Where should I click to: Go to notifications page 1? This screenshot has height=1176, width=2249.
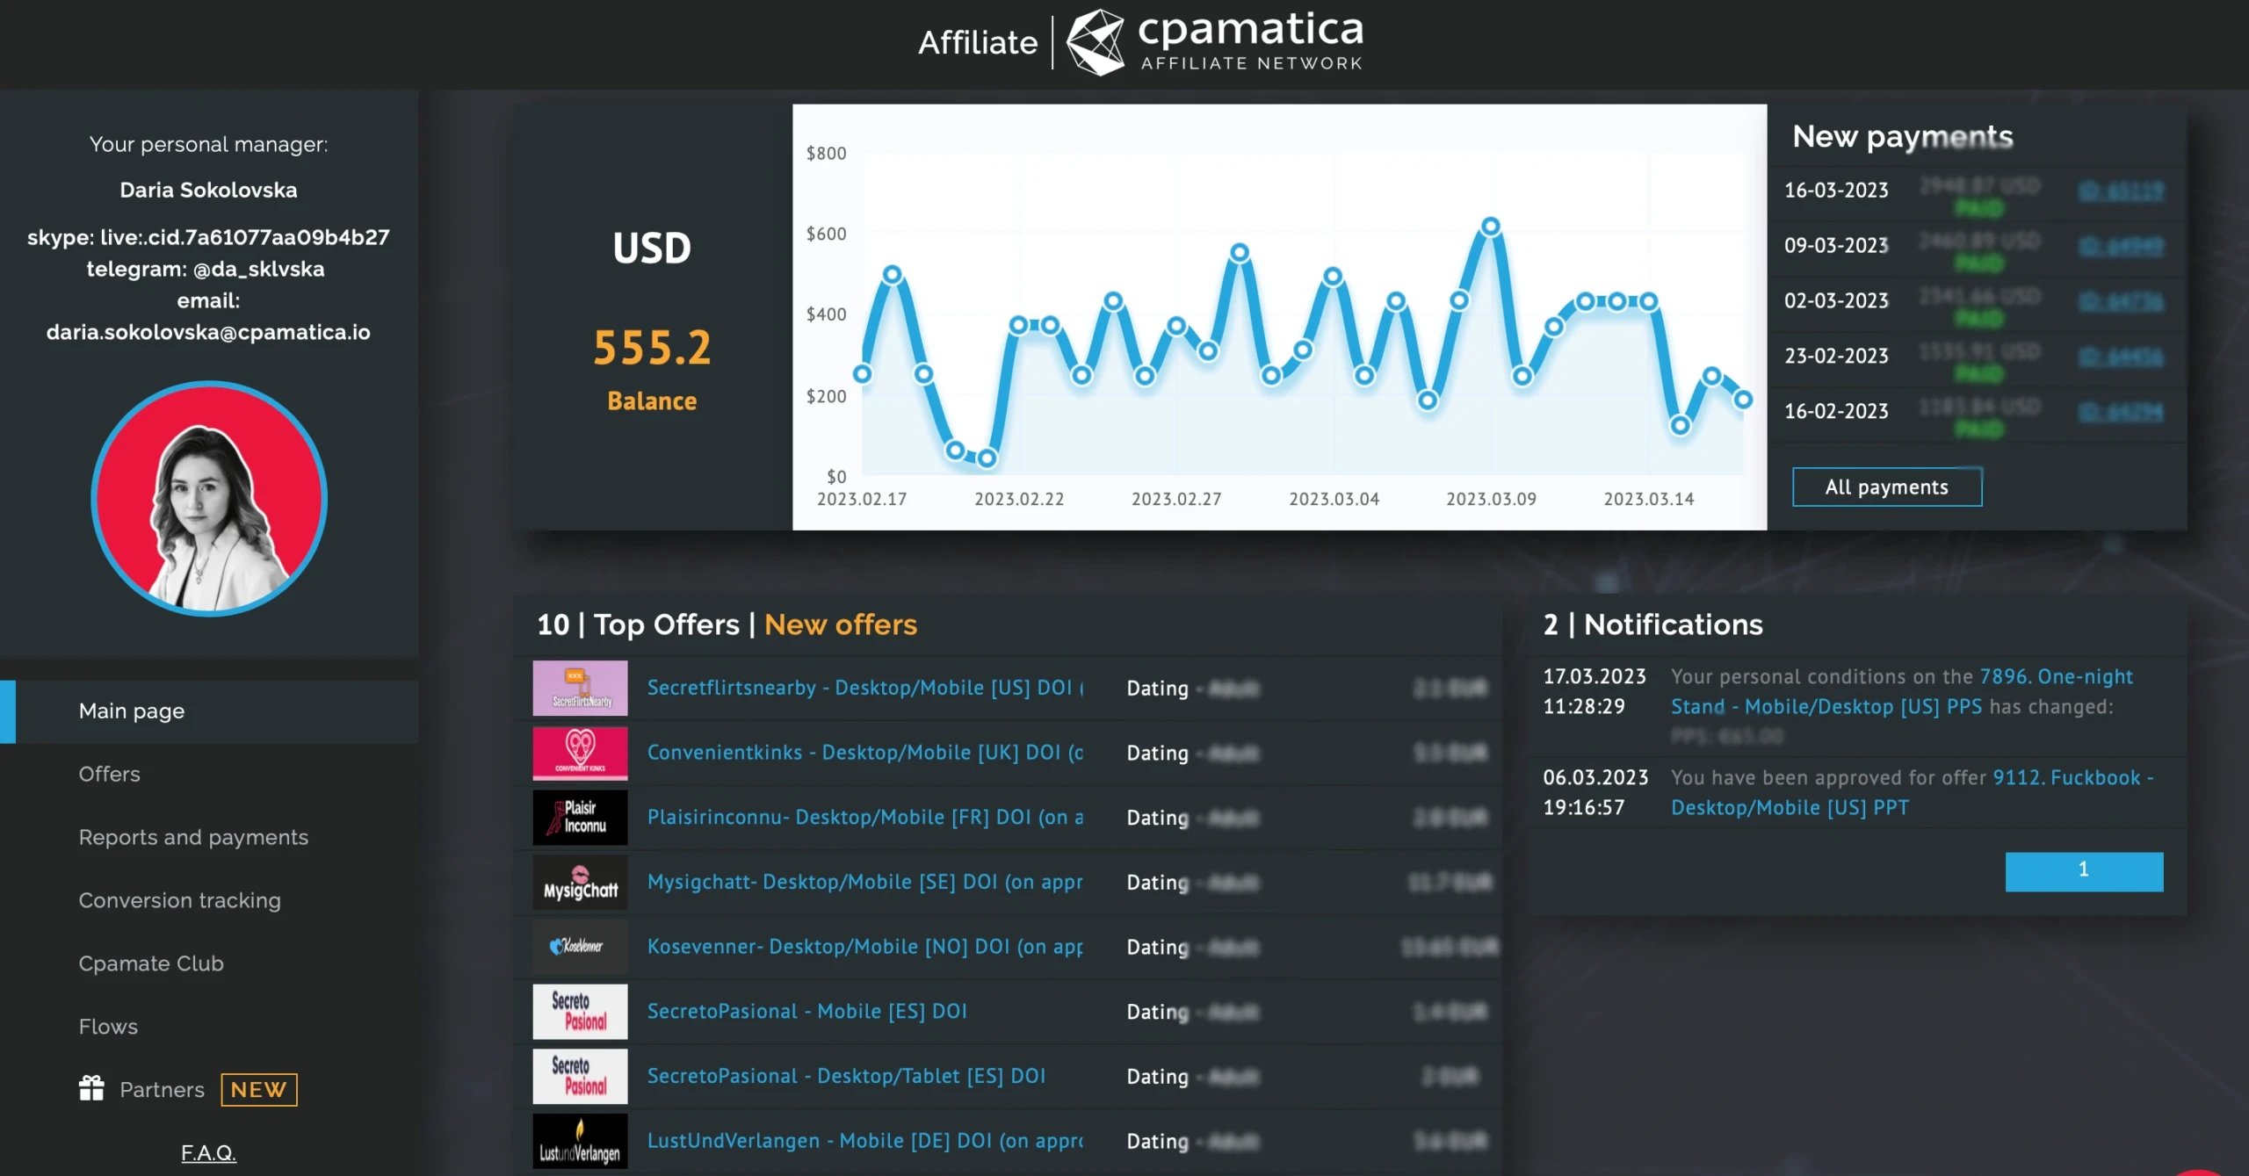(2084, 870)
